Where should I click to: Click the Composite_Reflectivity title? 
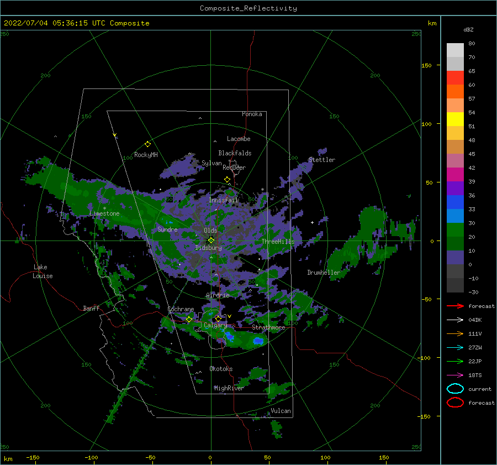[248, 8]
